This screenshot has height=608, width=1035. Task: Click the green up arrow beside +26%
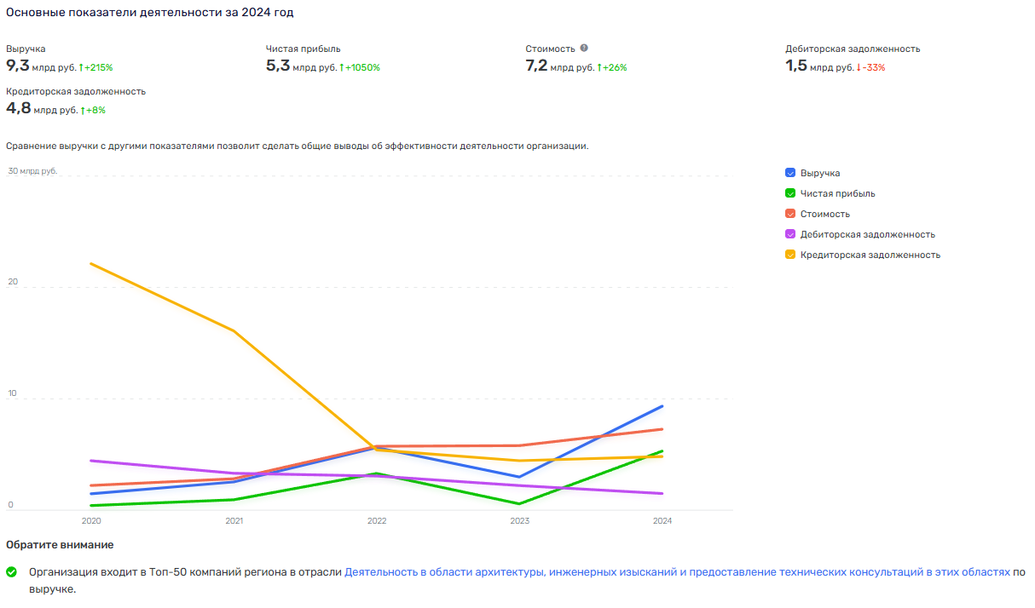pyautogui.click(x=599, y=67)
